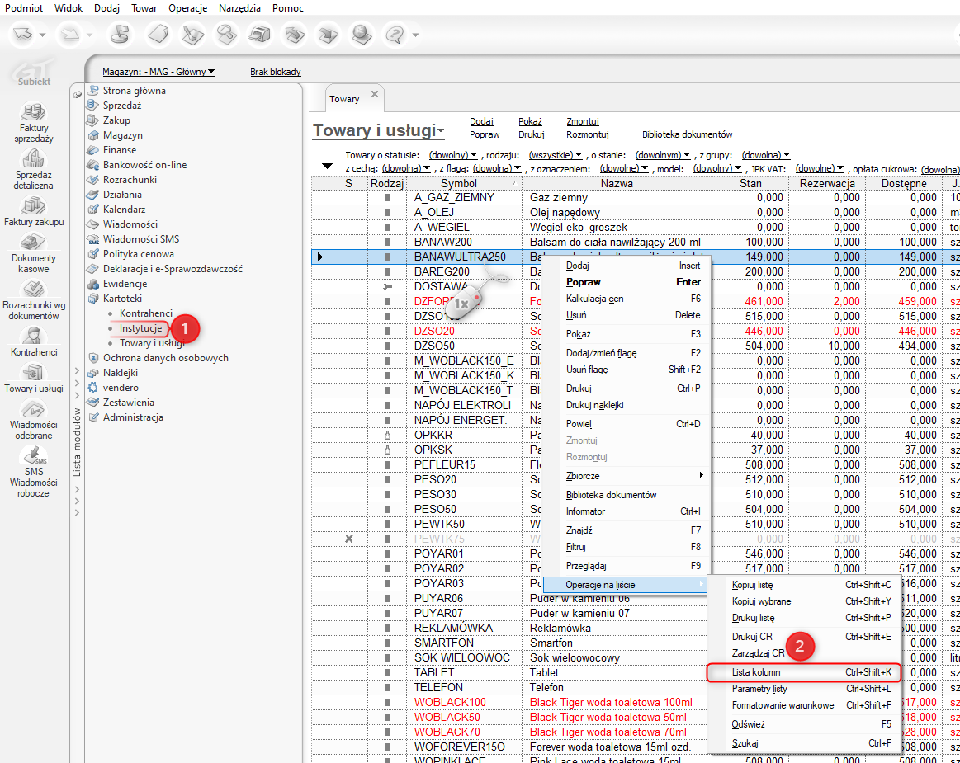
Task: Close the Towary tab
Action: click(x=374, y=95)
